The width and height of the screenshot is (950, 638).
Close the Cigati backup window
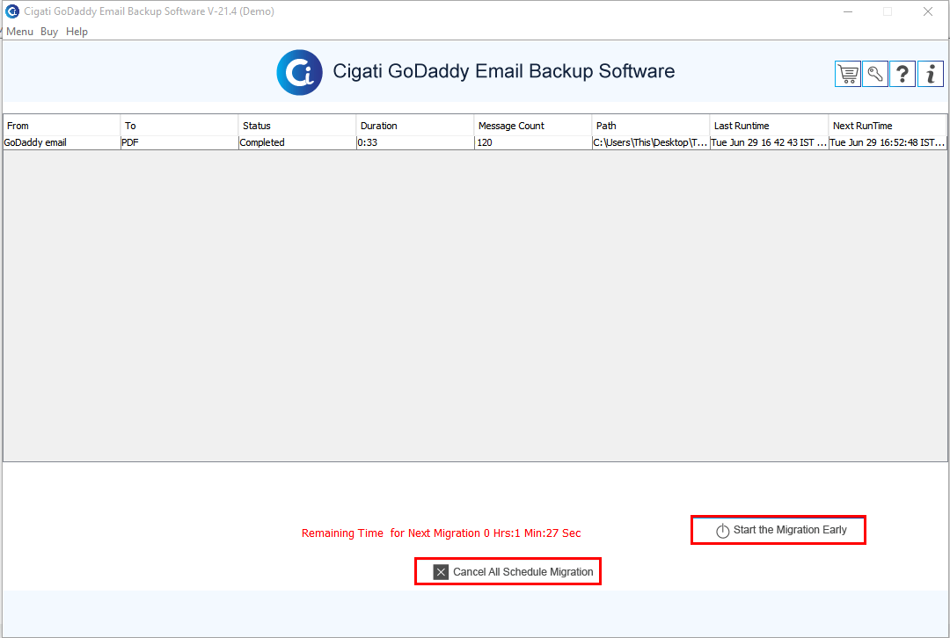(x=928, y=11)
